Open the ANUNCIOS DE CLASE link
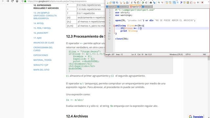This screenshot has height=118, width=210. [44, 43]
